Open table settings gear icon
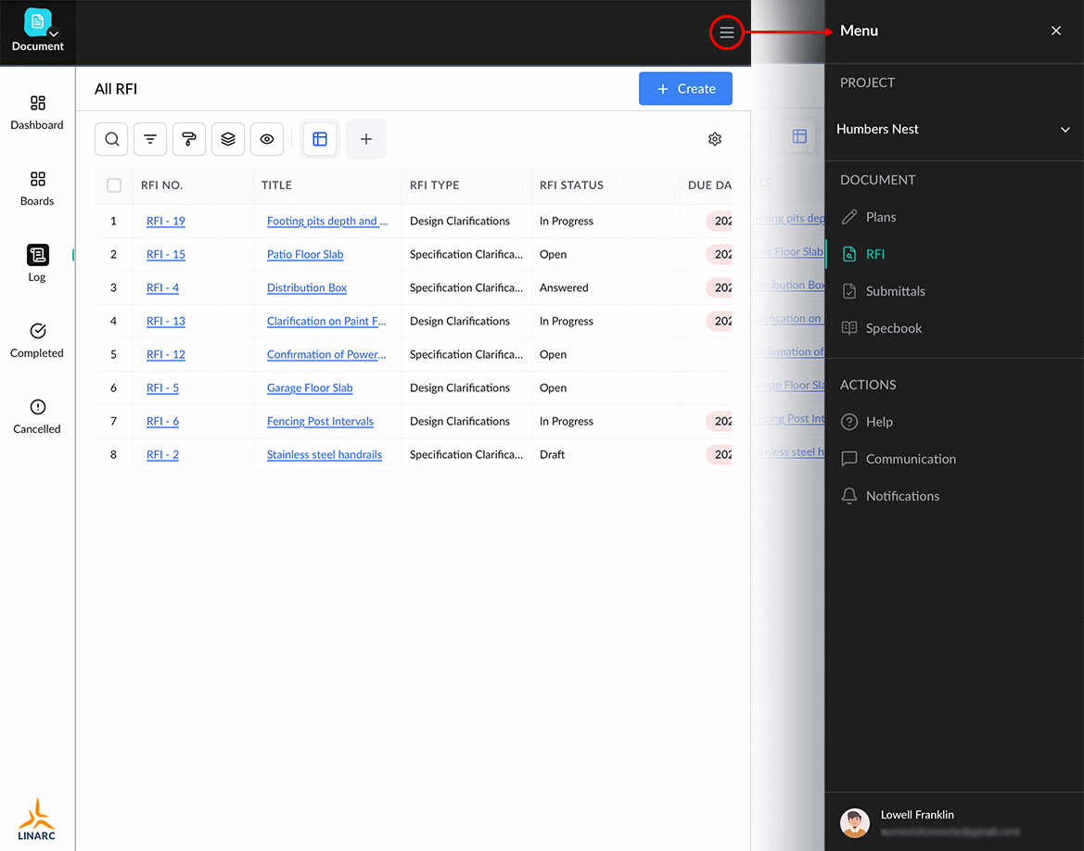The width and height of the screenshot is (1084, 851). pyautogui.click(x=715, y=139)
